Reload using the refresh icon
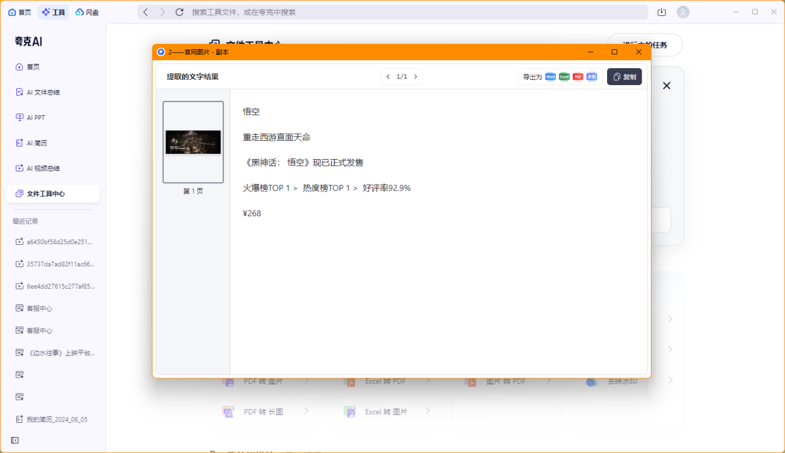 (x=179, y=12)
